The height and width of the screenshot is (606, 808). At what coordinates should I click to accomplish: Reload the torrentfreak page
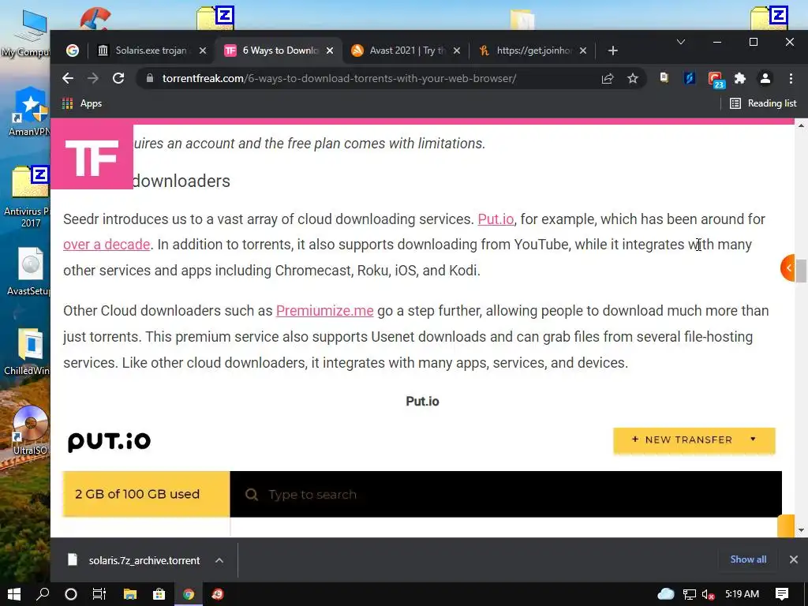pos(118,78)
